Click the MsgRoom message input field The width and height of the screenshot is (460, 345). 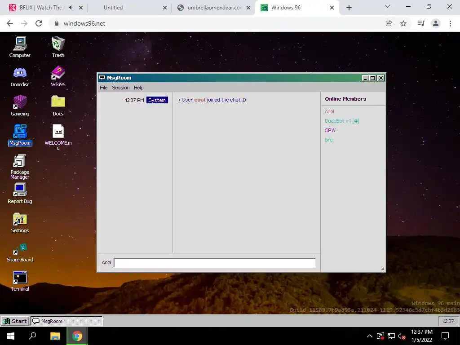coord(215,262)
